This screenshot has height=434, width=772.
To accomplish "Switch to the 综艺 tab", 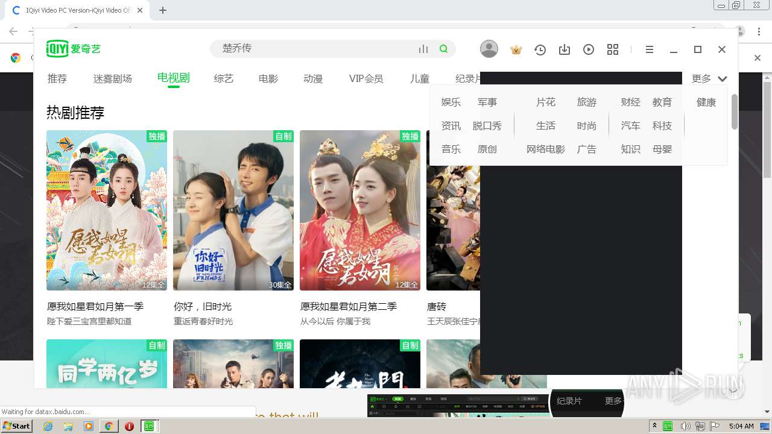I will click(224, 78).
